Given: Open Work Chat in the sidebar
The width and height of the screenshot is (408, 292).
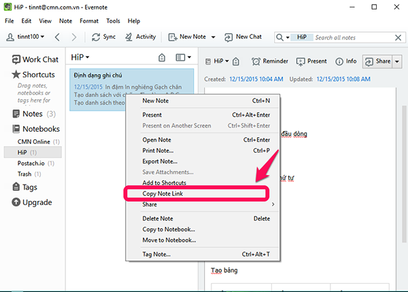Looking at the screenshot, I should pyautogui.click(x=35, y=60).
